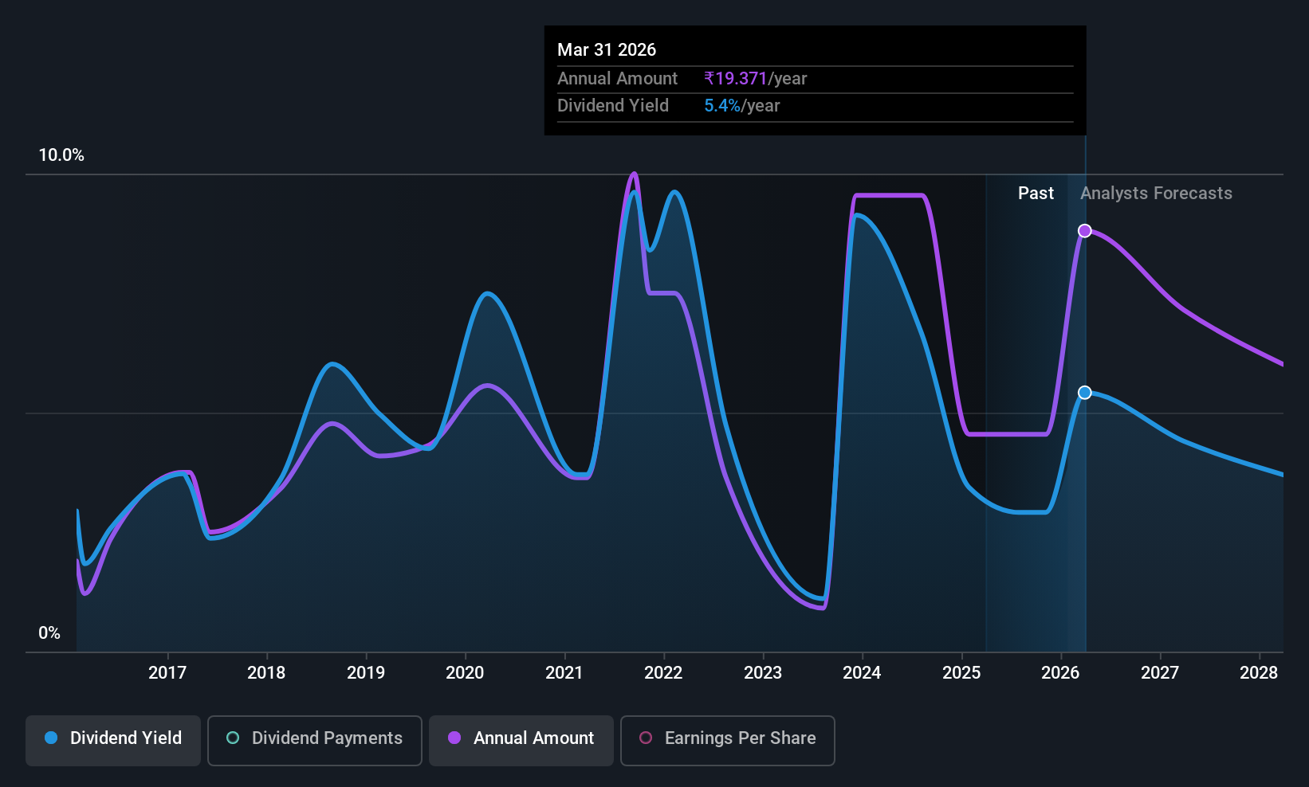Click the blue Dividend Yield data point marker
1309x787 pixels.
[1084, 393]
